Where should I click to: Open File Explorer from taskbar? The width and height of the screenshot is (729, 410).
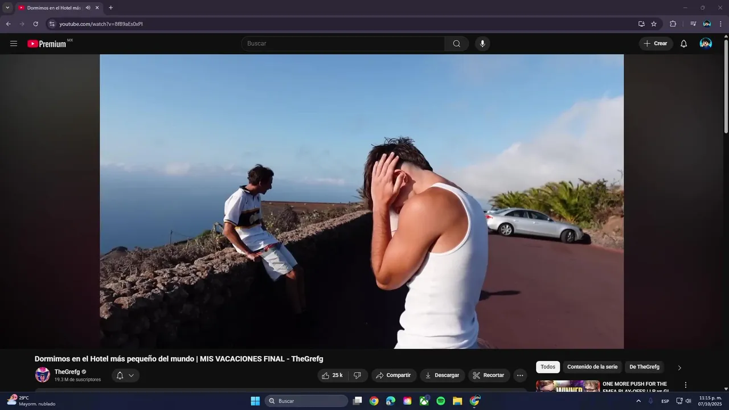457,401
